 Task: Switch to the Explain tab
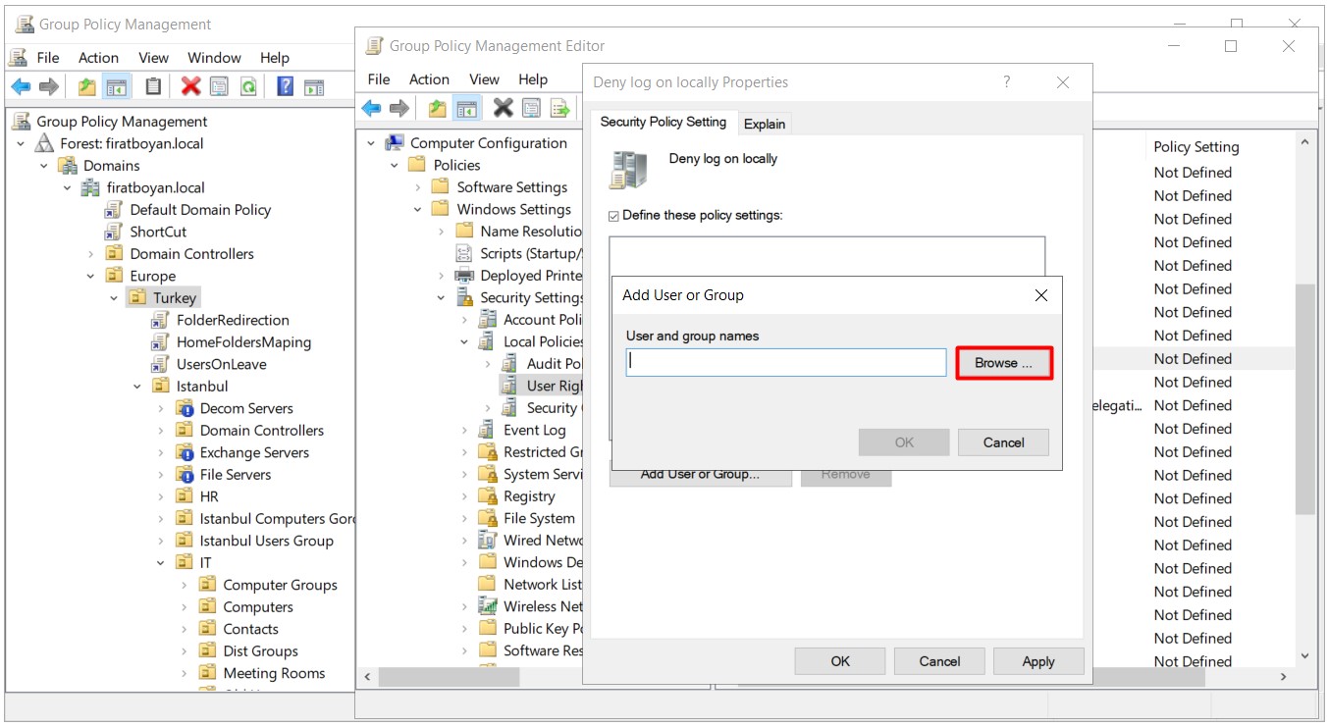[765, 124]
